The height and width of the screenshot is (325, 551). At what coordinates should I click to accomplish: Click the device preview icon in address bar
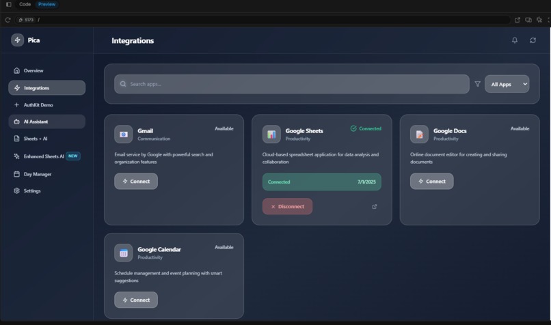(x=528, y=20)
